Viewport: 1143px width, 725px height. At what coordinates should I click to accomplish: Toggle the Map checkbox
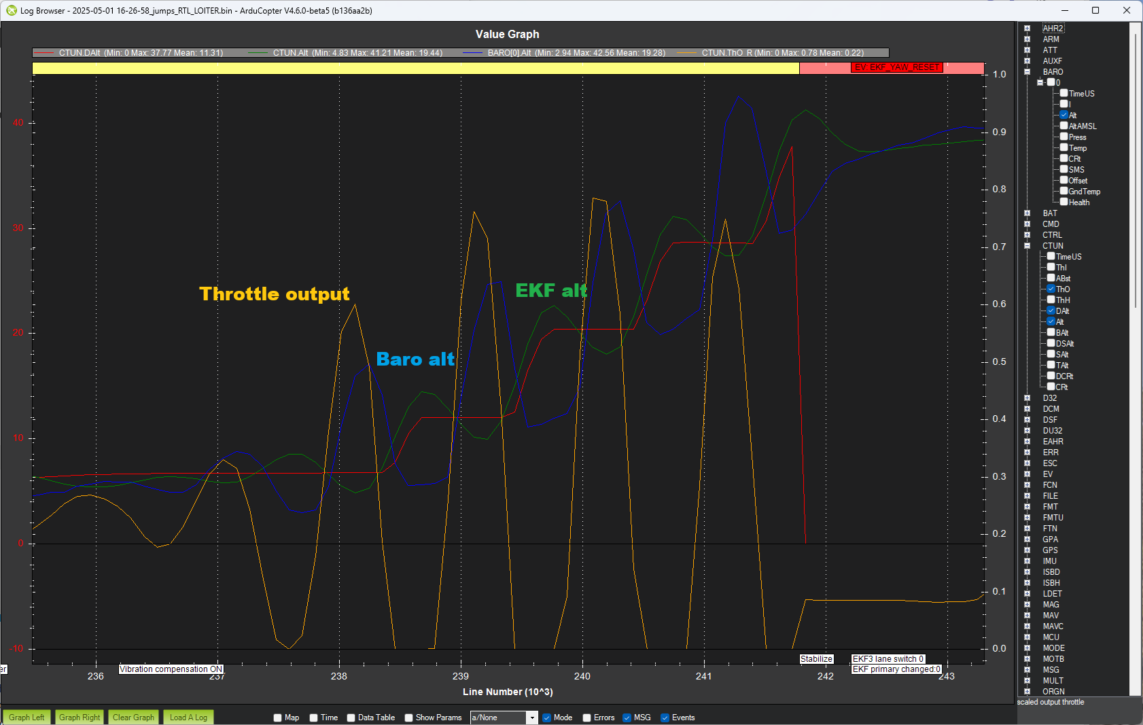coord(277,718)
